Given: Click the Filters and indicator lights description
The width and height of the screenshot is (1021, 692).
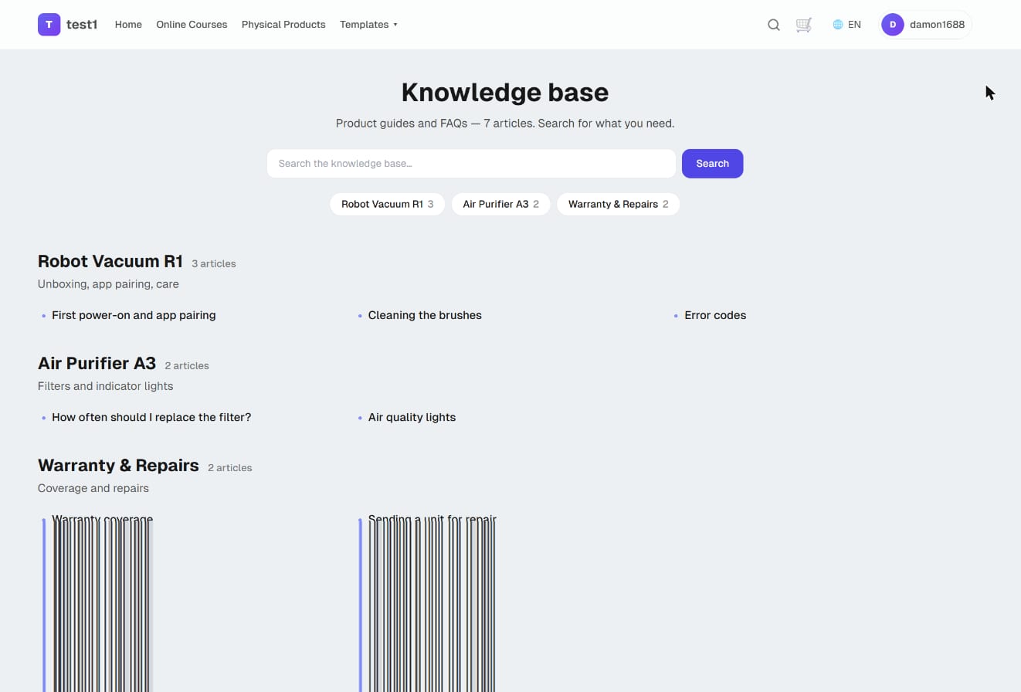Looking at the screenshot, I should tap(106, 386).
